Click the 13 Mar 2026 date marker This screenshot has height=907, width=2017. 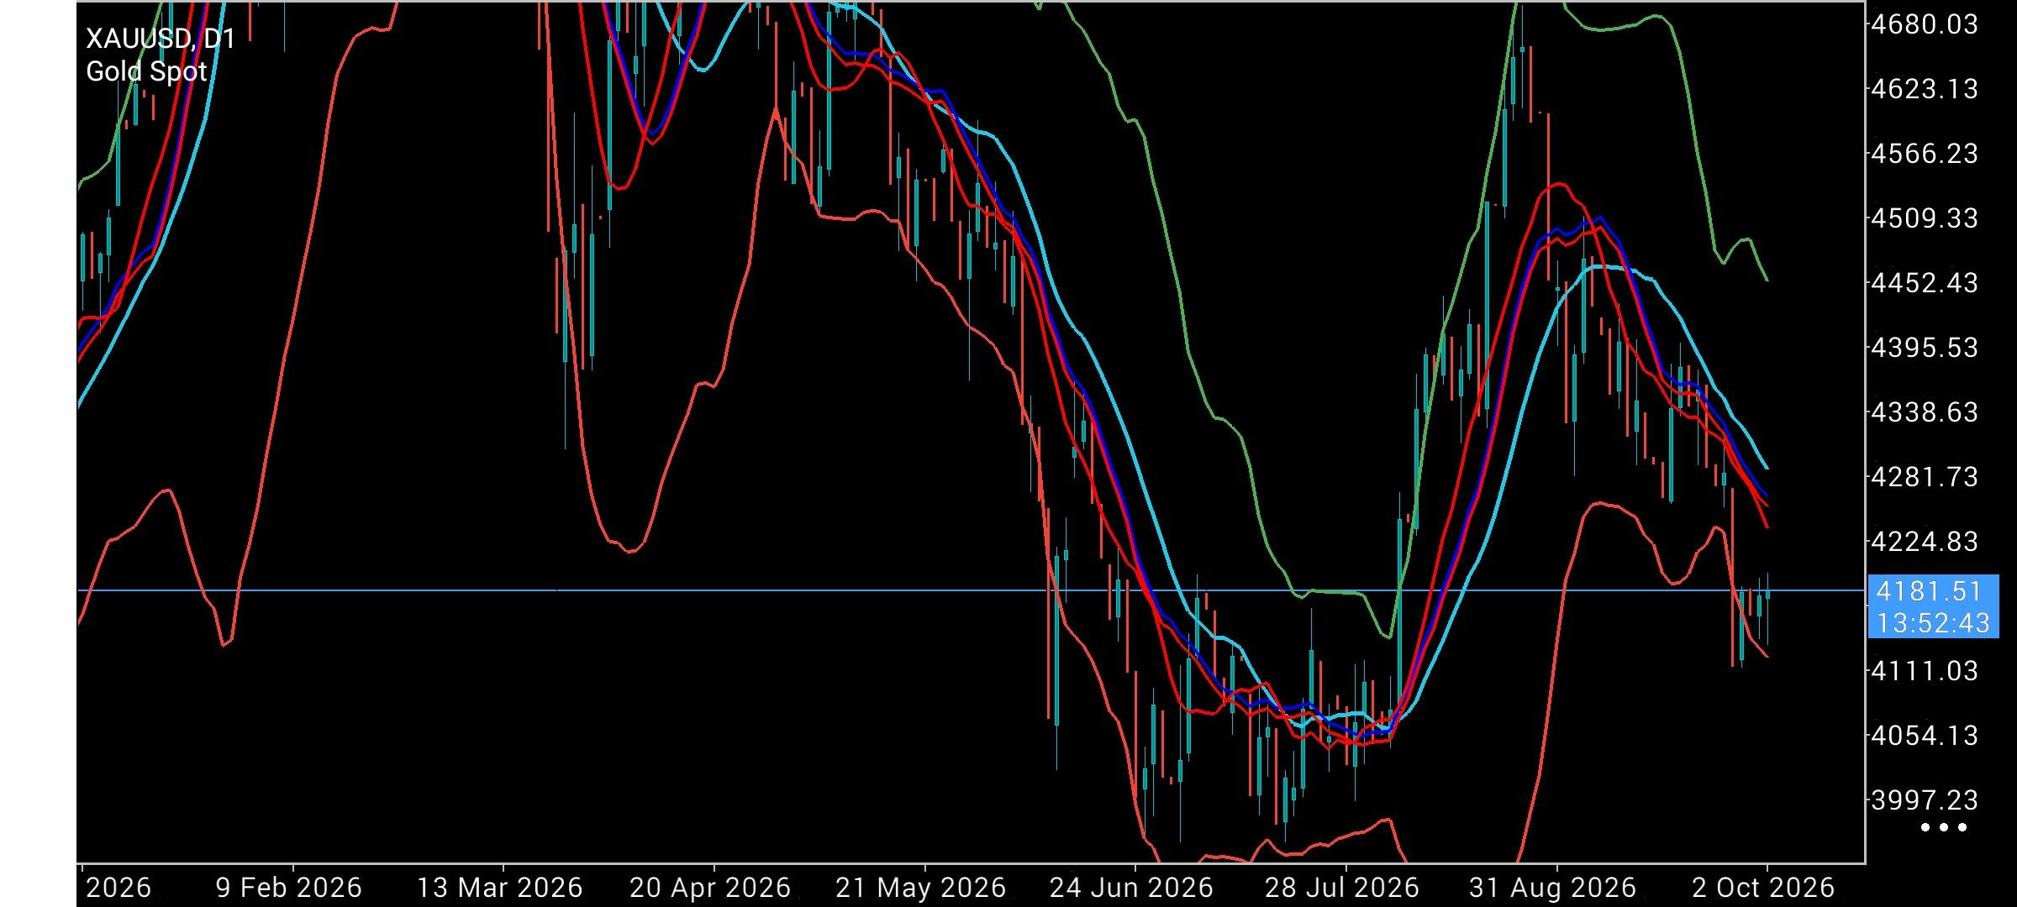(x=500, y=888)
